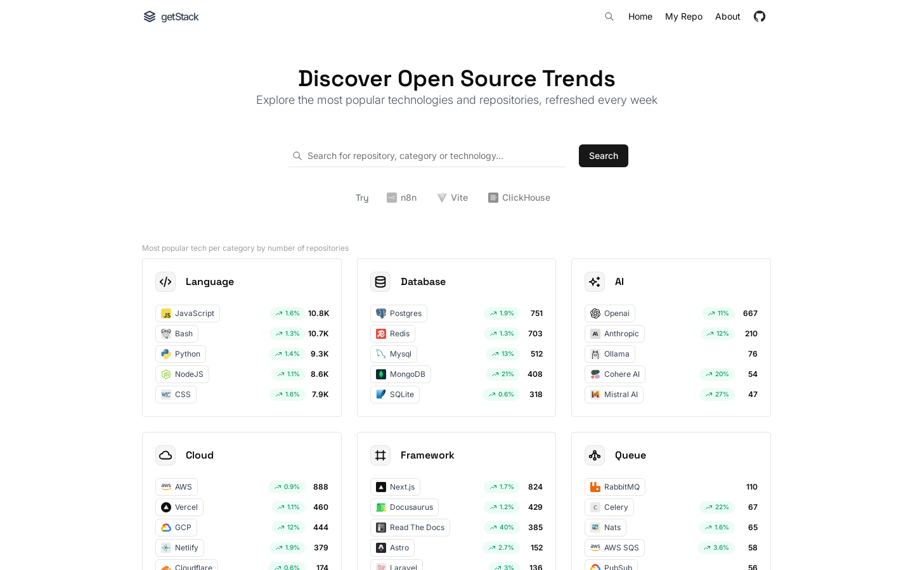The height and width of the screenshot is (570, 913).
Task: Select the Cloud category heading
Action: [x=200, y=455]
